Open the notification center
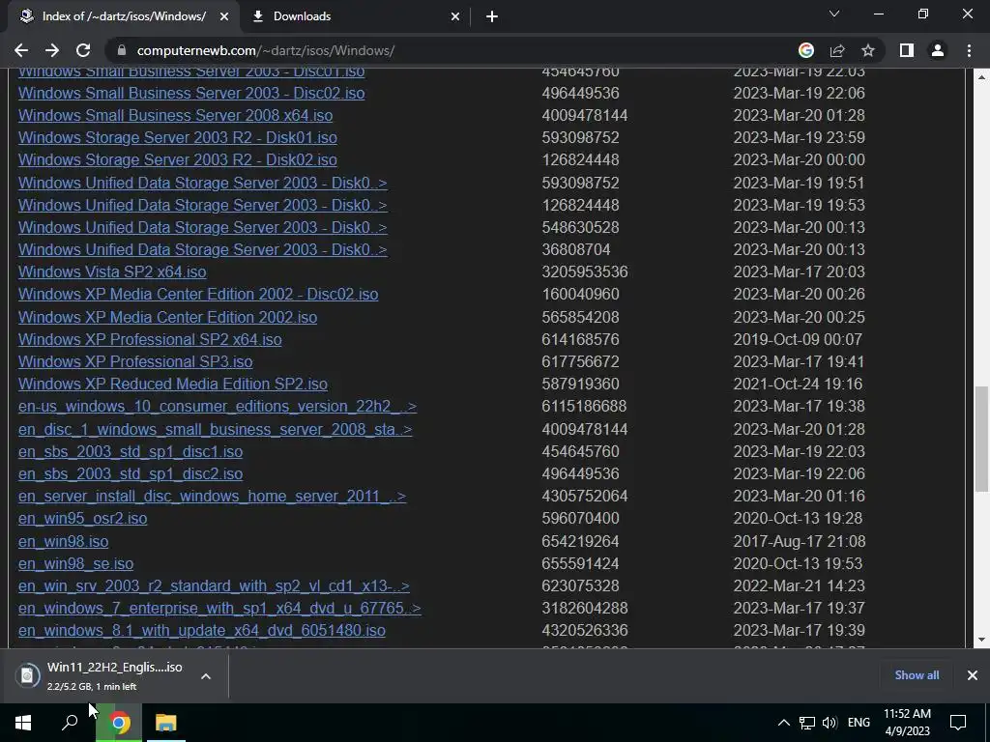Image resolution: width=990 pixels, height=742 pixels. (958, 723)
